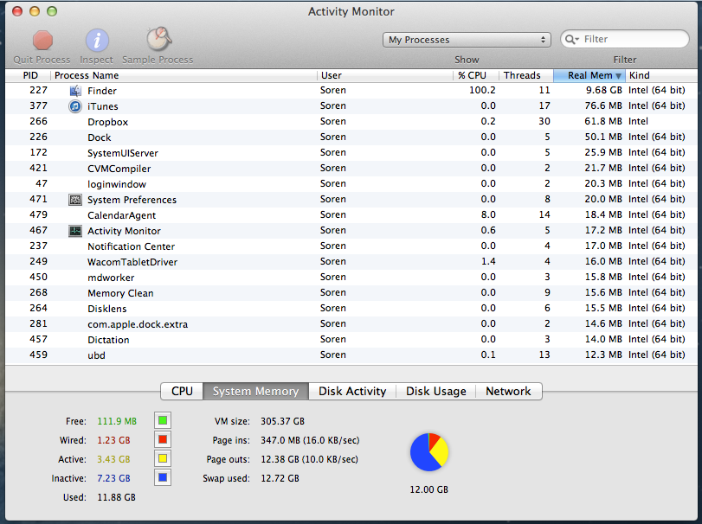Click the Inactive 7.23 GB value

pos(113,478)
